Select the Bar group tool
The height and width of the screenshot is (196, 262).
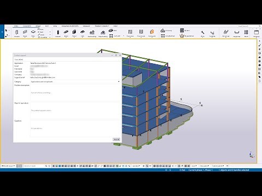(226, 33)
